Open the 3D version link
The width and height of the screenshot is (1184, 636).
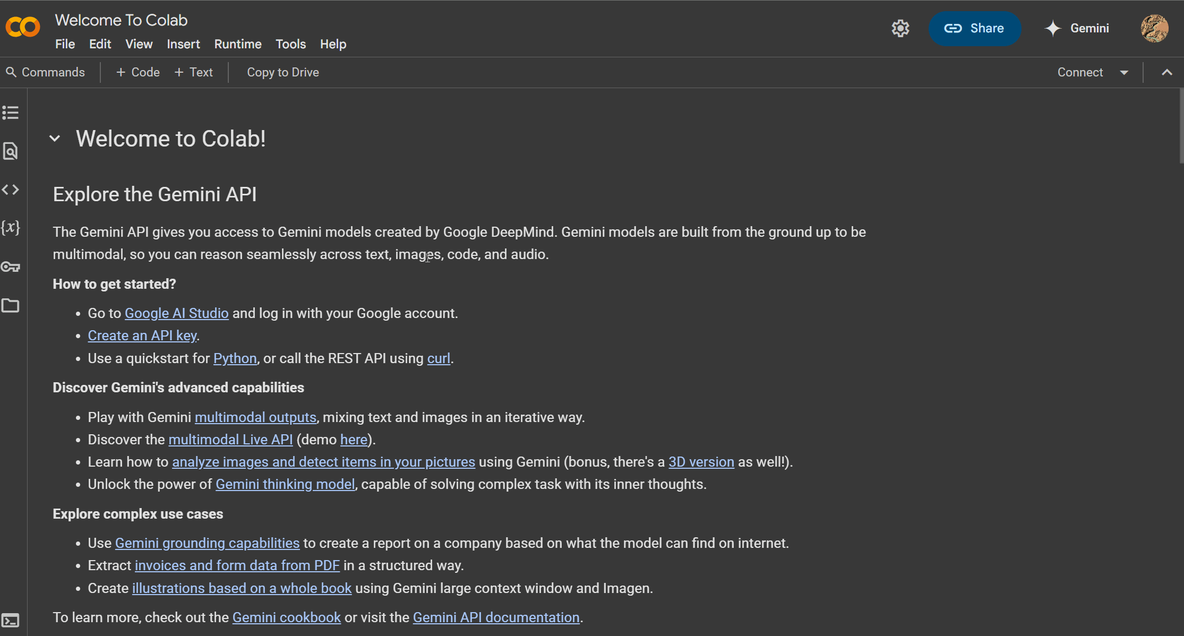pos(701,462)
